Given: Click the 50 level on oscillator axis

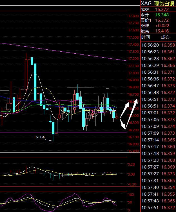Looking at the screenshot, I should click(130, 202).
